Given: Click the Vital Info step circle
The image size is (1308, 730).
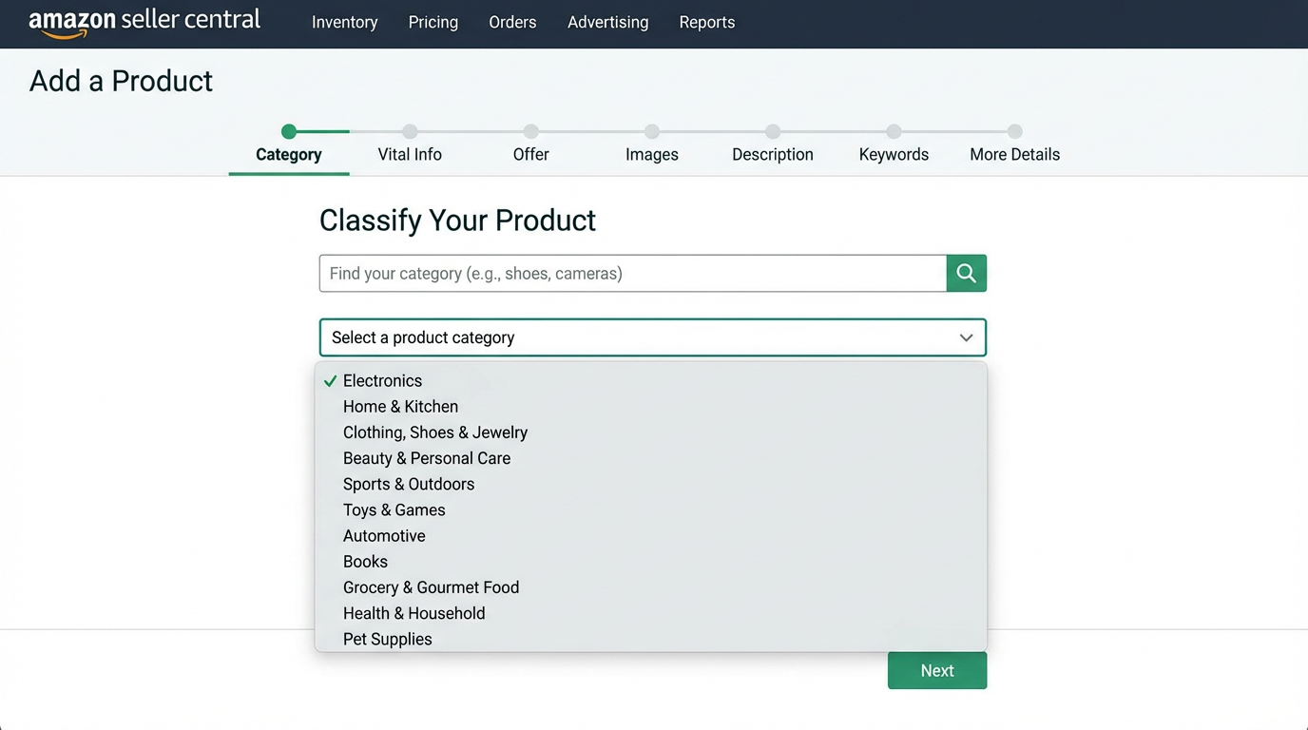Looking at the screenshot, I should click(x=409, y=131).
